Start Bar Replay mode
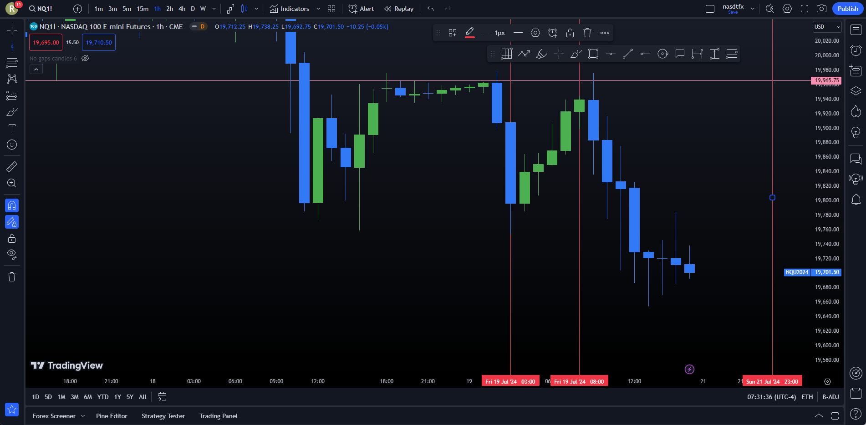 pos(399,9)
